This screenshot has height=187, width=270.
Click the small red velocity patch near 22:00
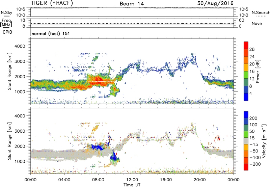click(218, 138)
